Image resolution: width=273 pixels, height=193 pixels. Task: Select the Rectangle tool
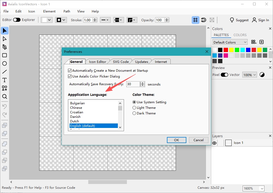(5, 55)
